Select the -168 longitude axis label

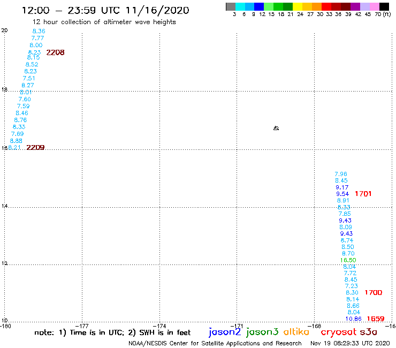(x=315, y=326)
